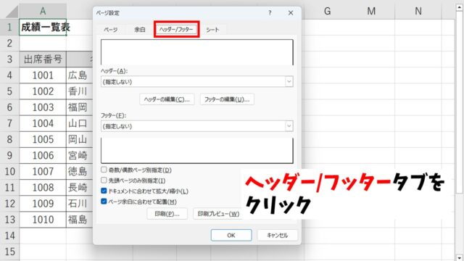Click the dialog help question mark
464x261 pixels.
tap(270, 13)
